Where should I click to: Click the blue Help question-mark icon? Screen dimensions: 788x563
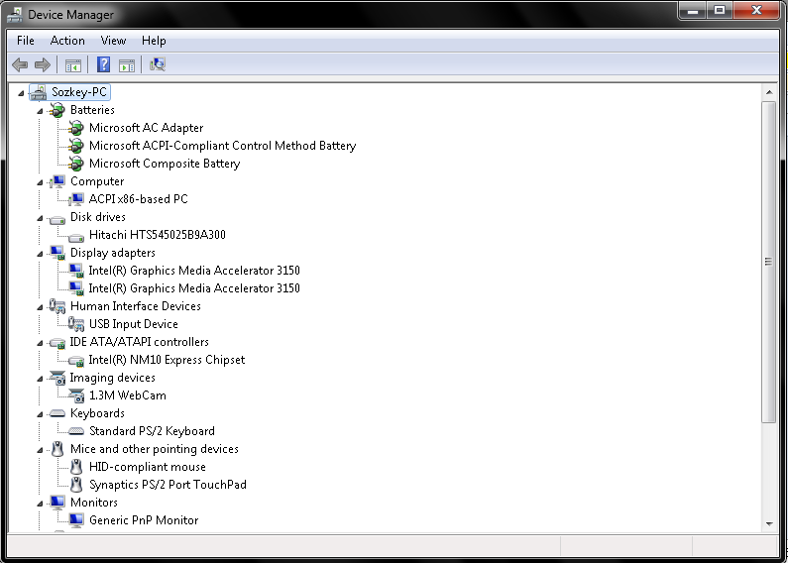103,64
